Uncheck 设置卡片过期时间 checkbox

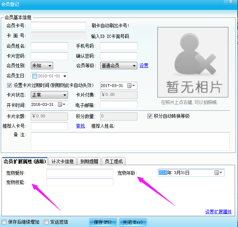point(9,86)
